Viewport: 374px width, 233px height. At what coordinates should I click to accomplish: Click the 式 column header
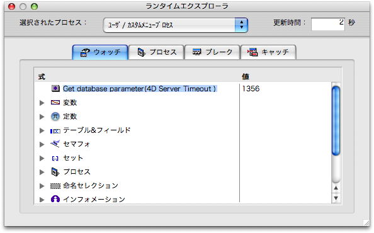[42, 77]
